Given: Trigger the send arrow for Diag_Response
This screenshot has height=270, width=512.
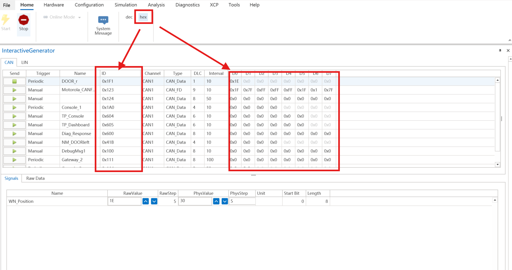Looking at the screenshot, I should [15, 134].
